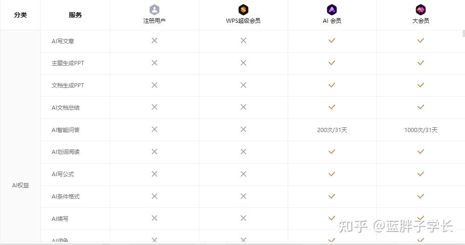Click the checkmark for AI条件格式 under AI 会员
Screen dimensions: 465x245
332,196
